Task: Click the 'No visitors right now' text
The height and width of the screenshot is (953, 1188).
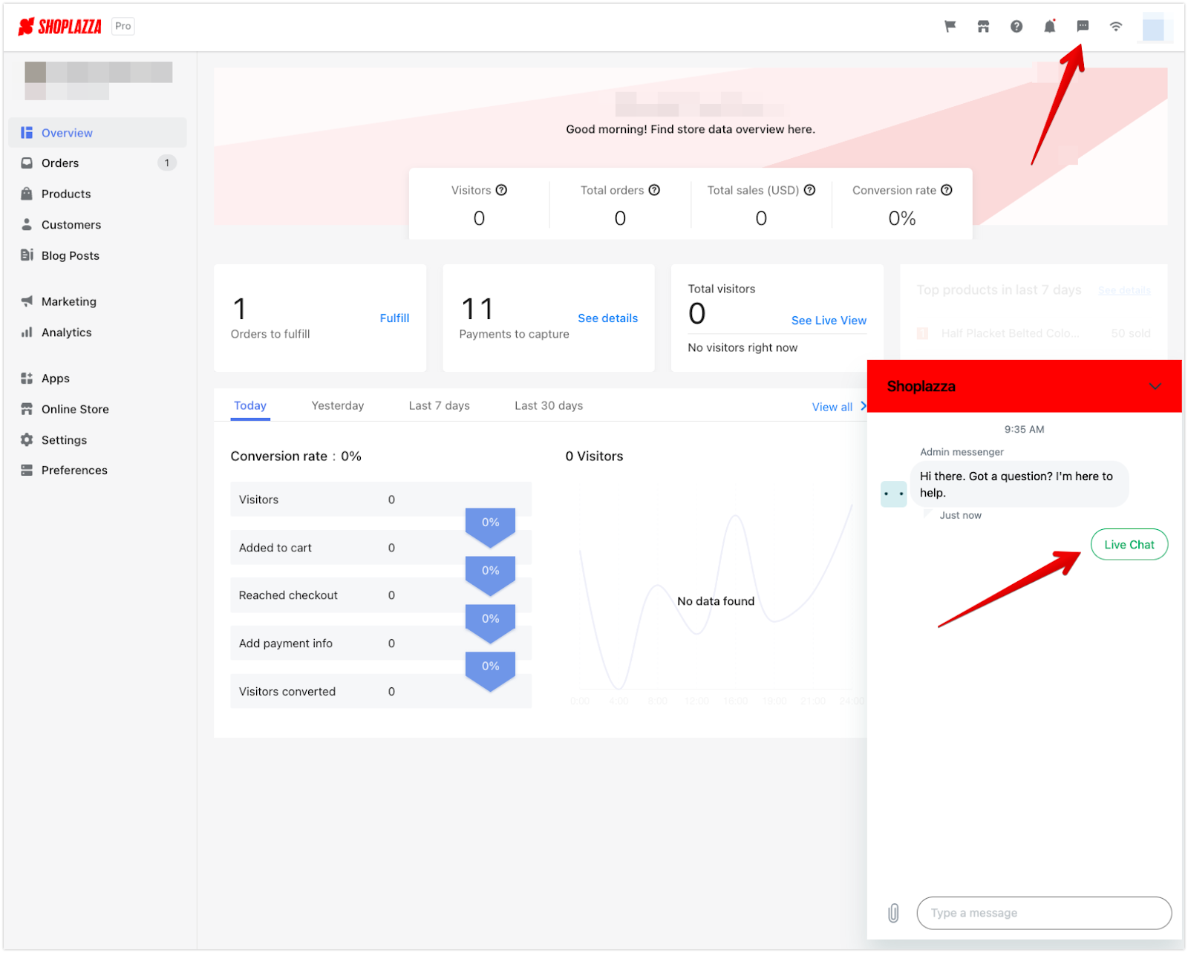Action: (x=742, y=348)
